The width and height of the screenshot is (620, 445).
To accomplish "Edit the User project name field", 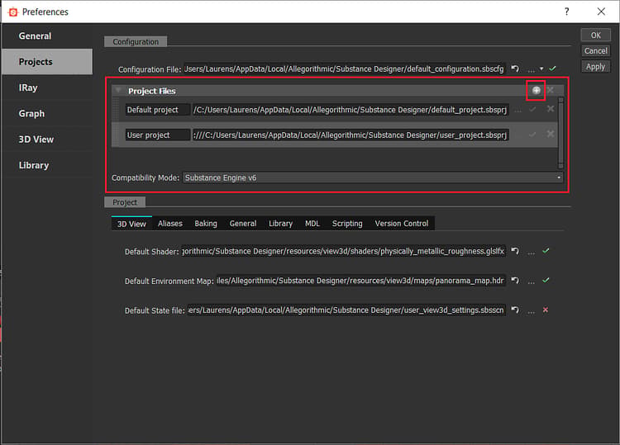I will (x=157, y=135).
